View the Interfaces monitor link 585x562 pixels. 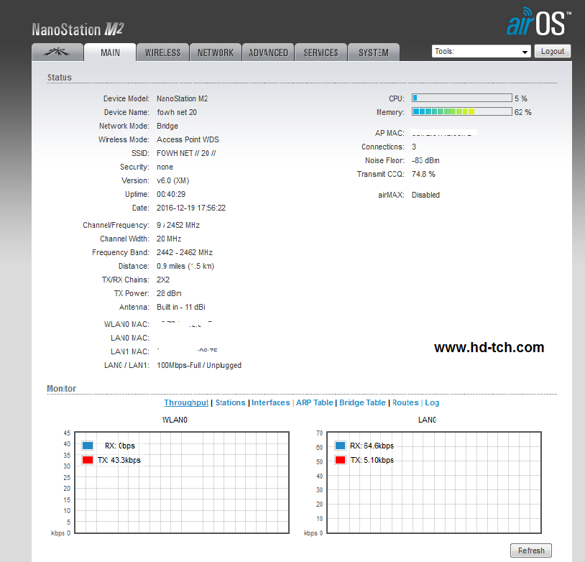pos(271,403)
